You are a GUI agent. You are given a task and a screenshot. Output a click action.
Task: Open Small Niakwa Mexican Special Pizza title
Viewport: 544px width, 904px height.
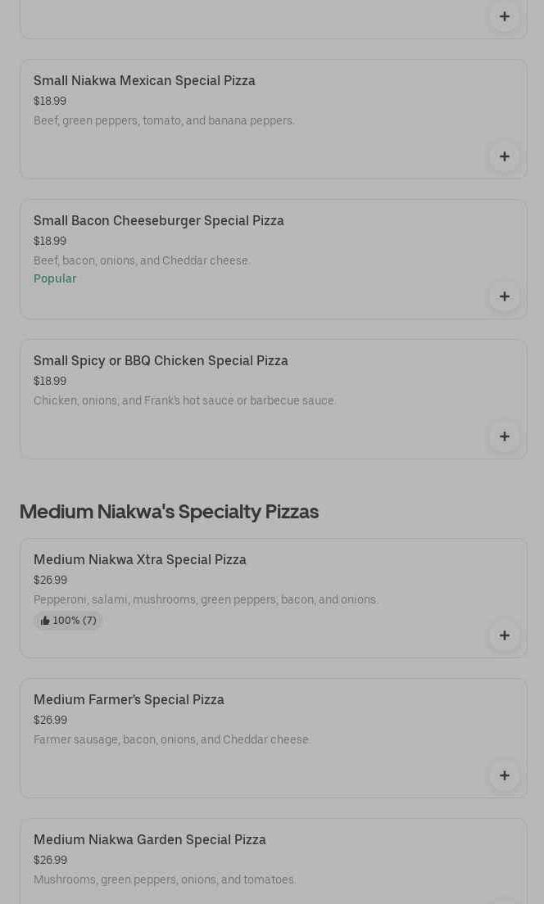pos(144,81)
